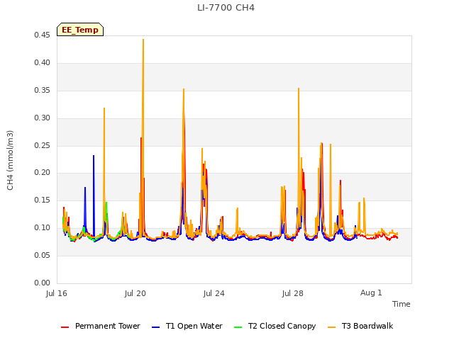Click the Aug 1 x-axis label
Screen dimensions: 454x340
(x=371, y=293)
